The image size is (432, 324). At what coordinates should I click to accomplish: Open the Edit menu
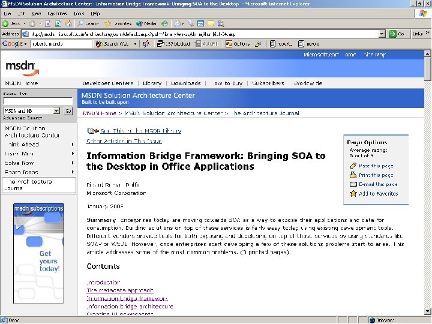pos(21,13)
